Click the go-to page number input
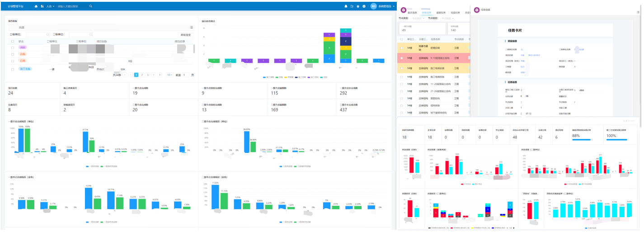Viewport: 644px width, 233px height. coord(186,75)
